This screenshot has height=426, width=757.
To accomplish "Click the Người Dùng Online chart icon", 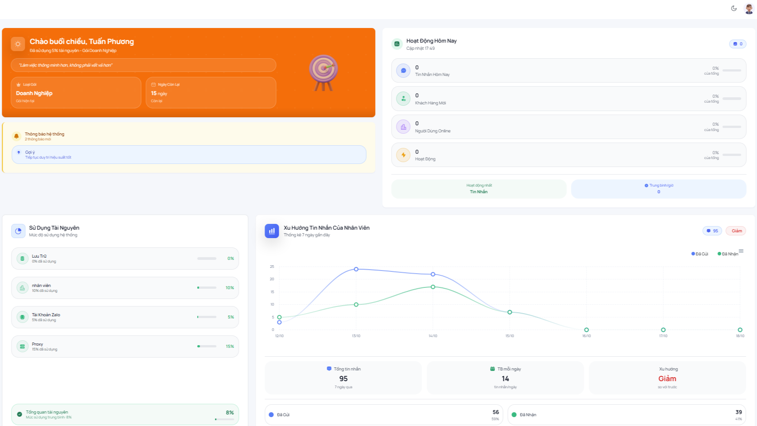I will coord(403,127).
